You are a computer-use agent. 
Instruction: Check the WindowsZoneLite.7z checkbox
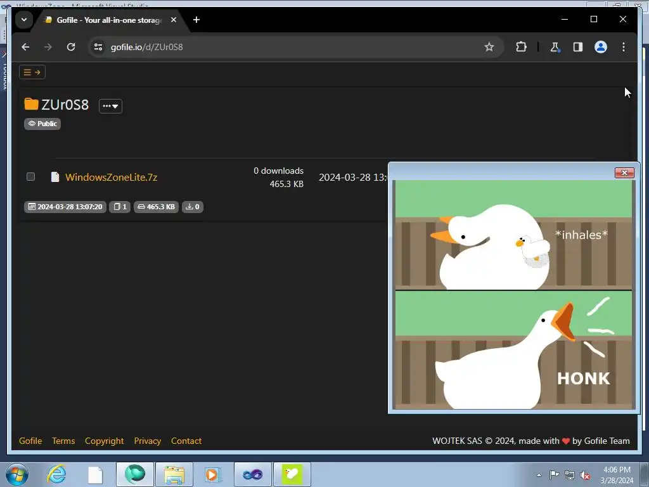click(x=30, y=177)
